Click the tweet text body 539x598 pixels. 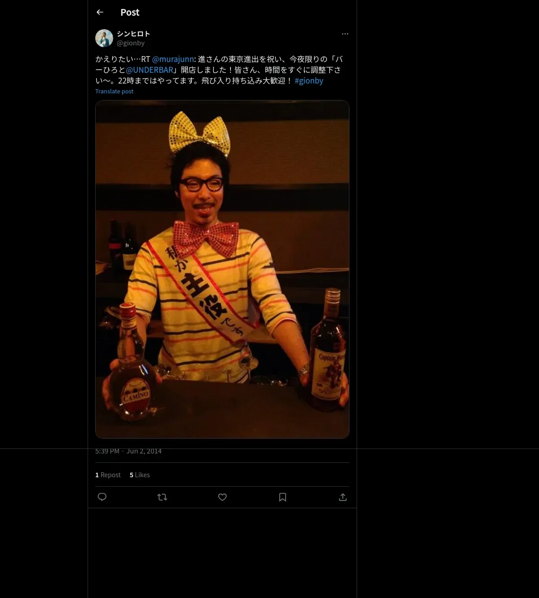coord(219,70)
